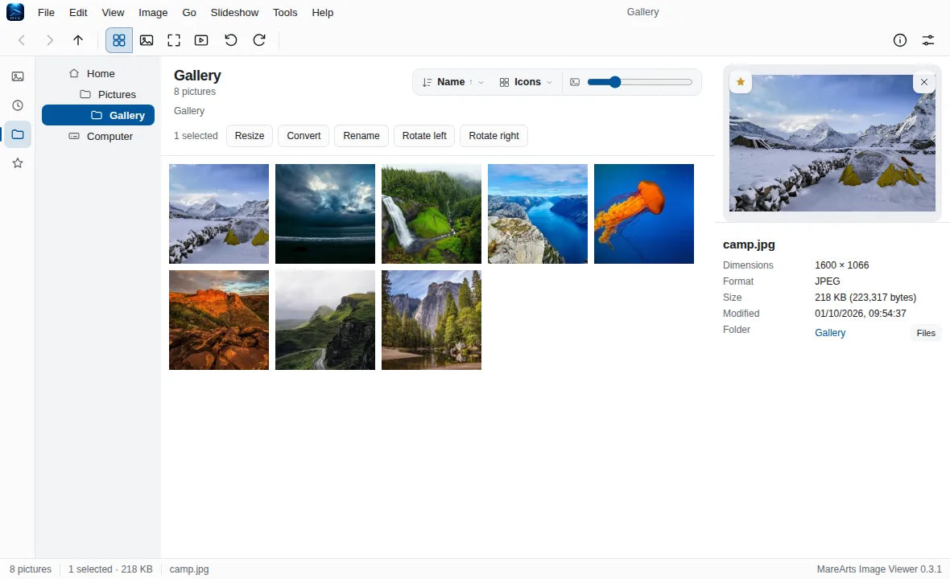Viewport: 950px width, 579px height.
Task: Open the Image menu
Action: pyautogui.click(x=153, y=12)
